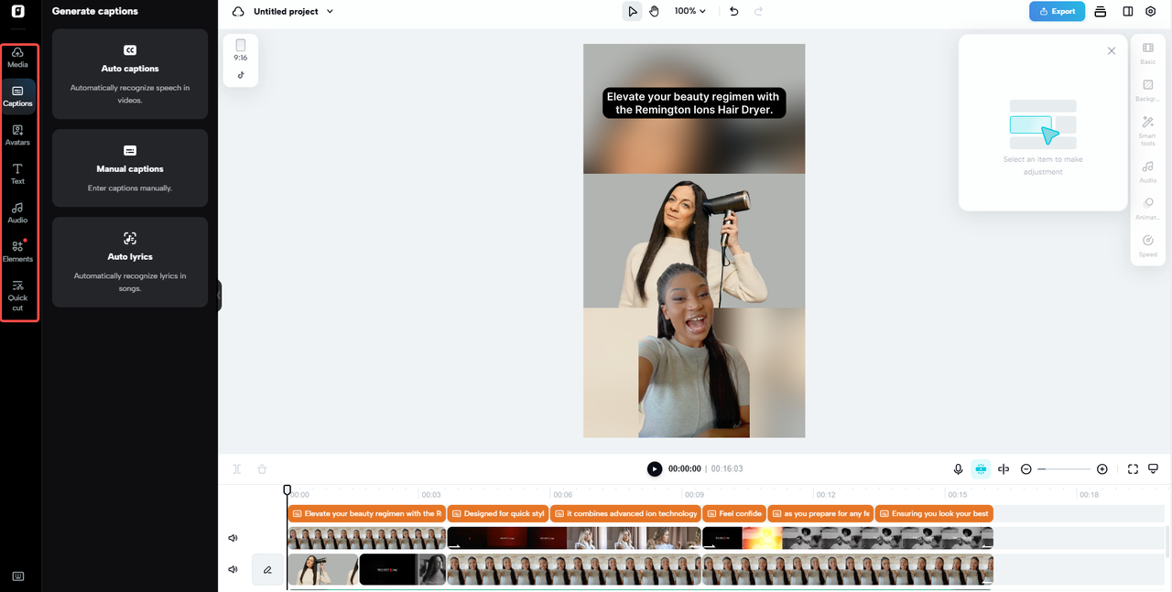Screen dimensions: 1172x592
Task: Open the Elements panel
Action: [17, 252]
